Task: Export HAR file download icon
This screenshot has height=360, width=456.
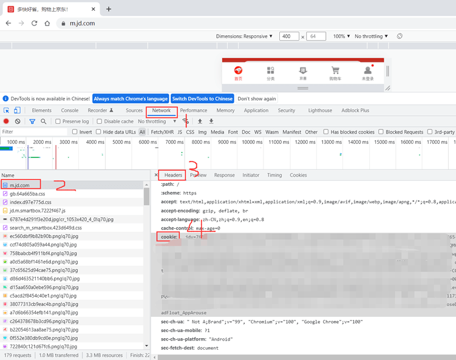Action: click(211, 121)
